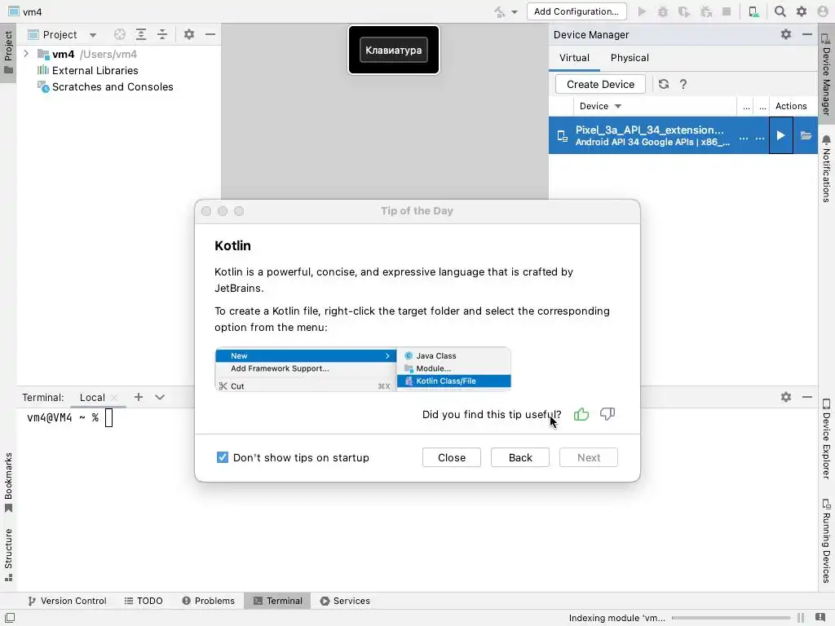Click the Debug bug icon in top toolbar
This screenshot has width=835, height=626.
click(662, 11)
